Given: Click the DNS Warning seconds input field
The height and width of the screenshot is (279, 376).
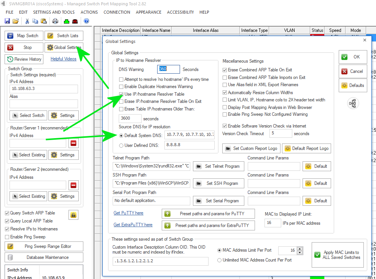Looking at the screenshot, I should [x=168, y=69].
